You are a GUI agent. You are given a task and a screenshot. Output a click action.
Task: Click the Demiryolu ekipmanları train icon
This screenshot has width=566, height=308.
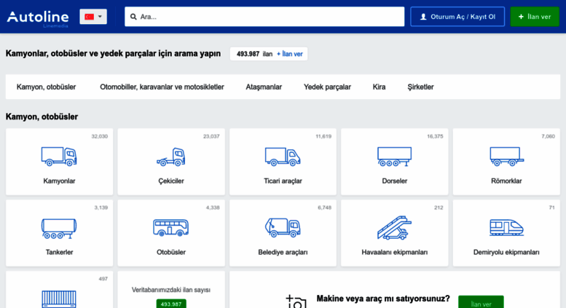click(506, 228)
